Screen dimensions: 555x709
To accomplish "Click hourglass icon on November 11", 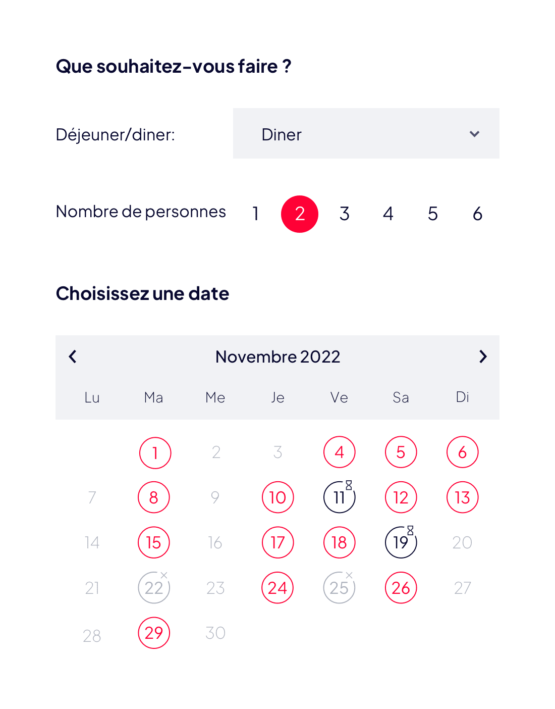I will 349,485.
